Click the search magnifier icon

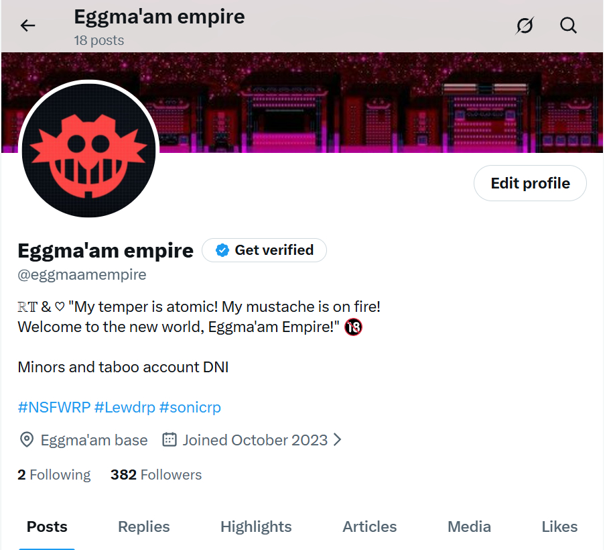click(568, 25)
